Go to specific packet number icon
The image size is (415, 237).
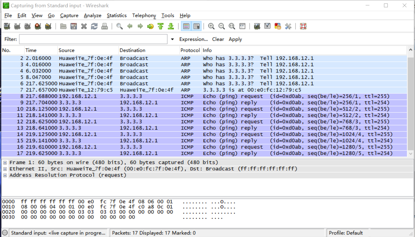coord(150,26)
